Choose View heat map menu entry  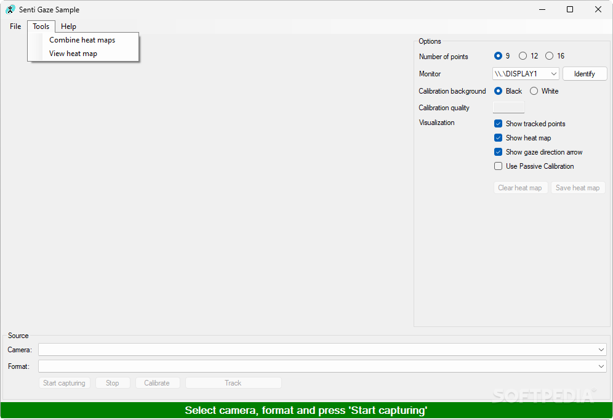[83, 54]
